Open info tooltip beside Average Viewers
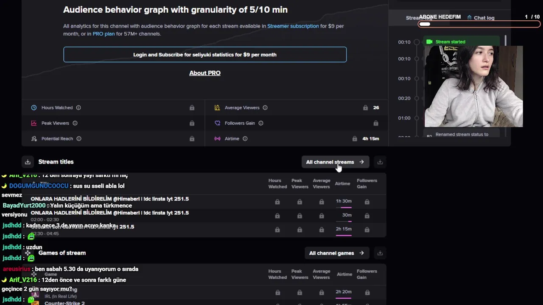Screen dimensions: 543x305 click(x=265, y=108)
